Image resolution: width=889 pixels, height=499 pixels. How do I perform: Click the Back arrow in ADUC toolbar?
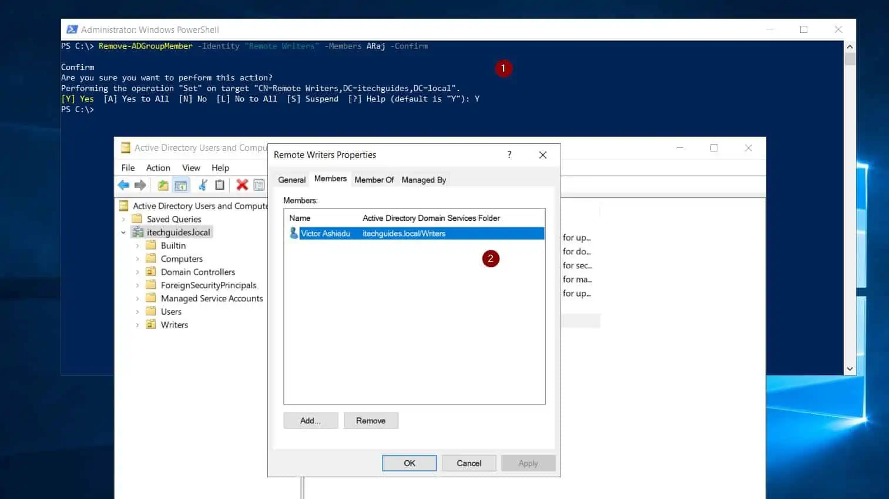tap(123, 186)
